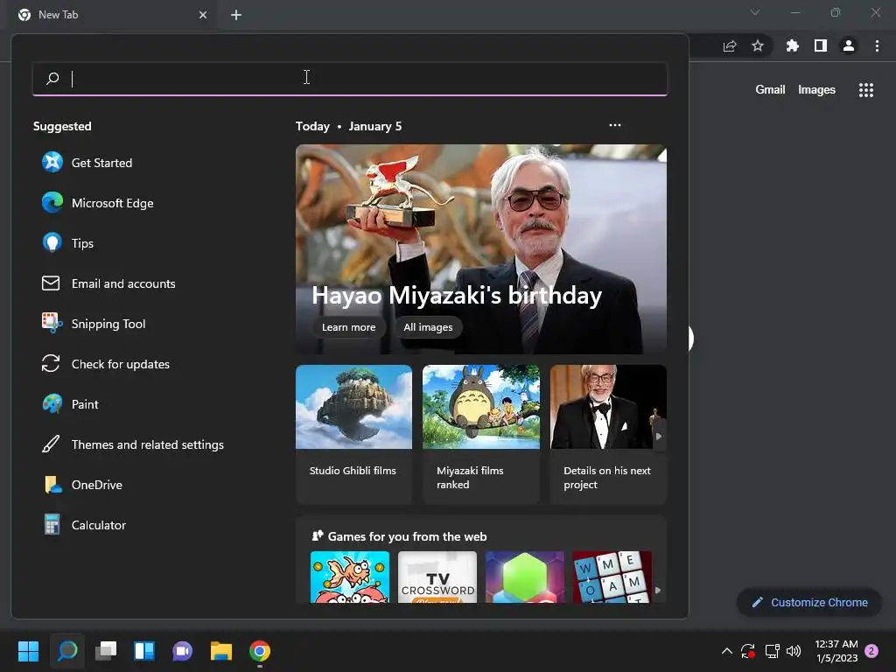Click Learn more about Miyazaki
The height and width of the screenshot is (672, 896).
click(348, 327)
